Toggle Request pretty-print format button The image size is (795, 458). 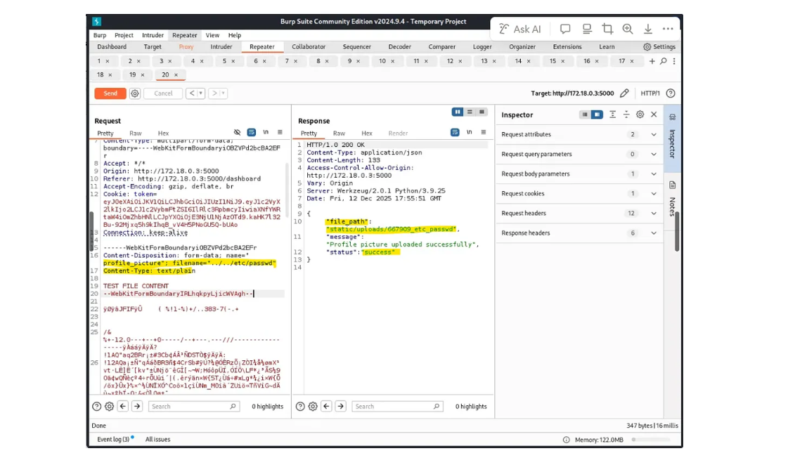click(x=251, y=132)
